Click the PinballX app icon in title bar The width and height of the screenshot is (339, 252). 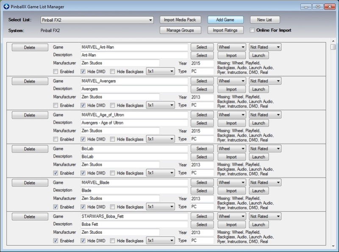6,6
